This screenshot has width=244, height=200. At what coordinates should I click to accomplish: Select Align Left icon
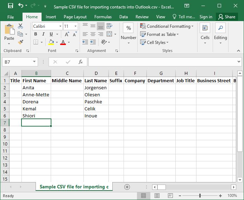pyautogui.click(x=85, y=34)
